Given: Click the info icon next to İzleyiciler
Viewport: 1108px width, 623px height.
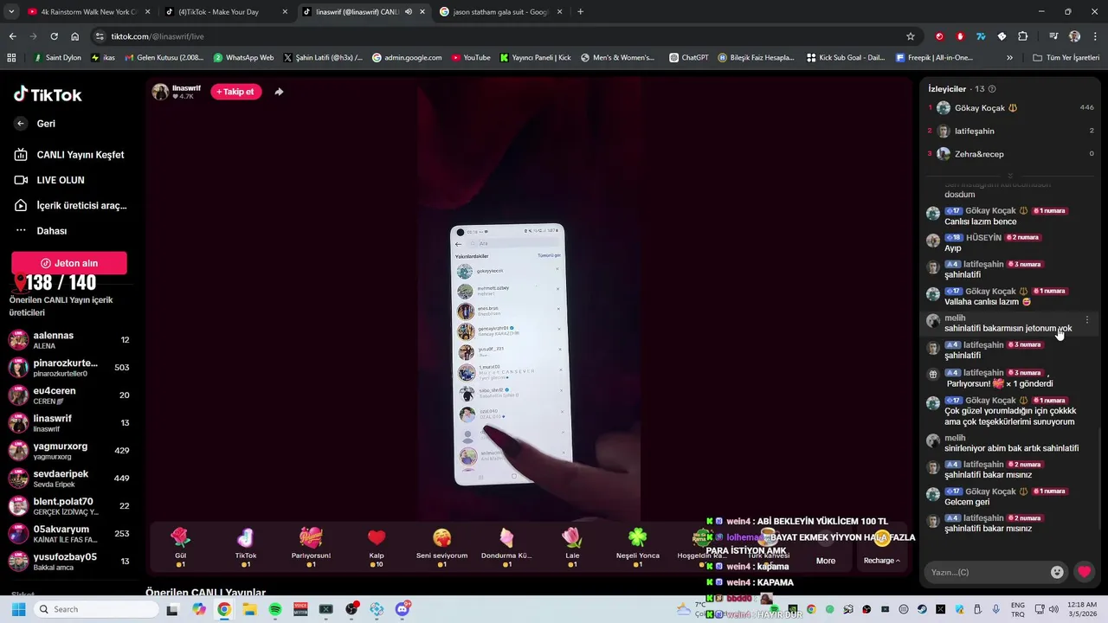Looking at the screenshot, I should 992,89.
